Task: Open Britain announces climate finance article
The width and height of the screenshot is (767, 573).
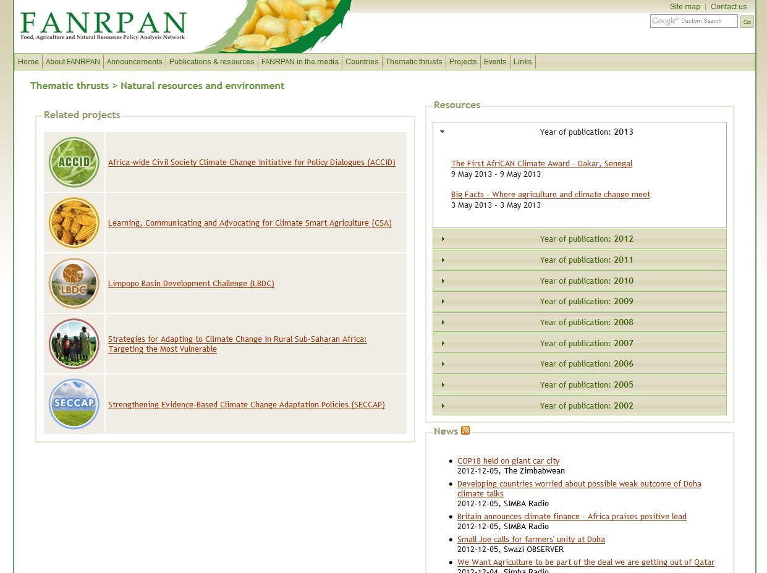Action: pyautogui.click(x=572, y=517)
